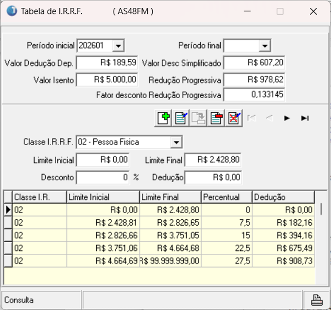Click the cancel changes red X icon
The width and height of the screenshot is (331, 310).
tap(234, 118)
